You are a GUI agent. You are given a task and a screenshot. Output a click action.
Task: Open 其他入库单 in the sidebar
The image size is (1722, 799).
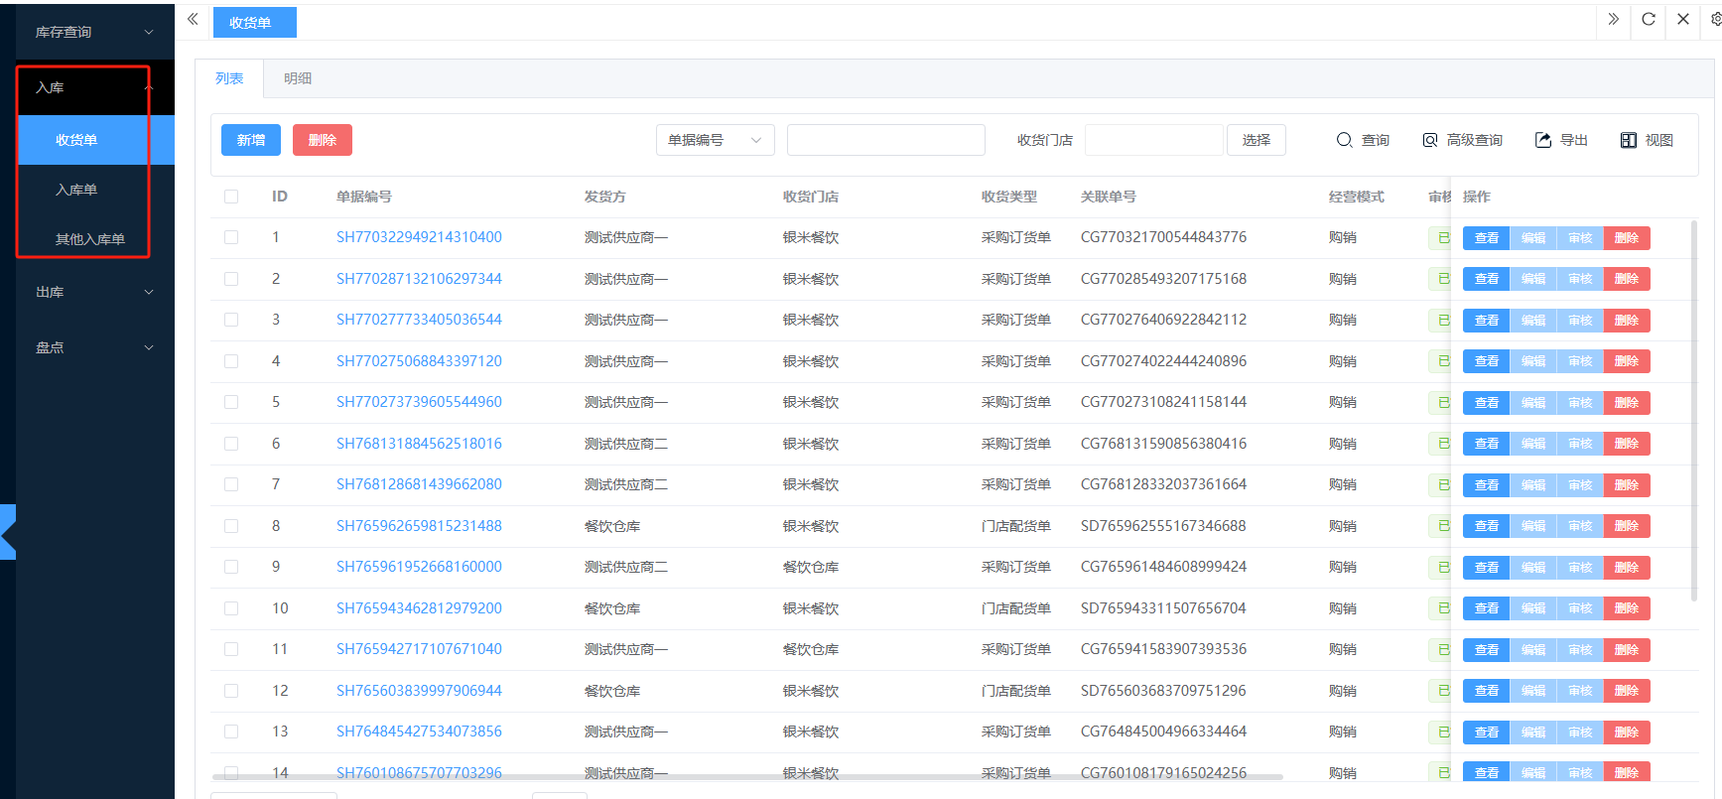point(90,239)
